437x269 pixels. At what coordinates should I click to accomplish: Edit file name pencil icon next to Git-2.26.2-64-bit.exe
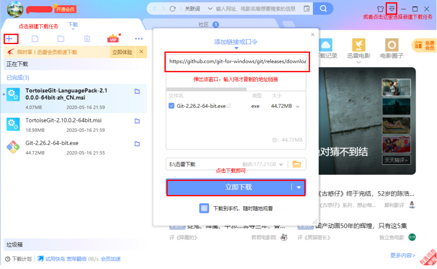(229, 106)
